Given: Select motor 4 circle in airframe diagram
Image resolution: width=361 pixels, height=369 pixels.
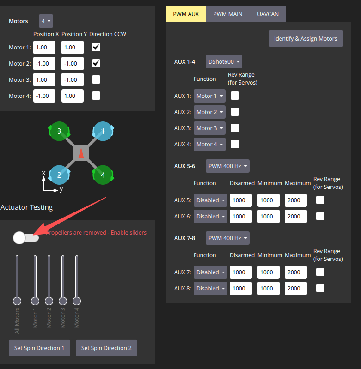Looking at the screenshot, I should coord(103,175).
